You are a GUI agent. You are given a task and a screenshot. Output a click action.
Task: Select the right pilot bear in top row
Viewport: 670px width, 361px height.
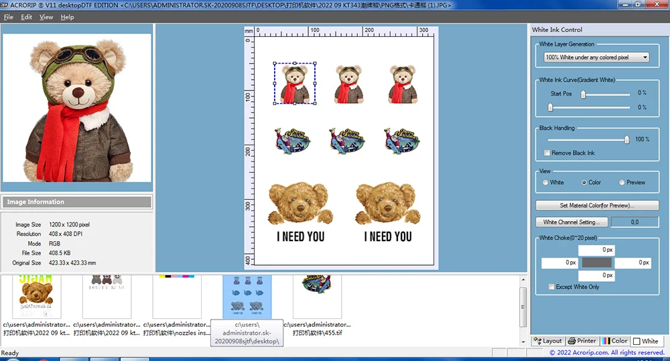pyautogui.click(x=403, y=84)
